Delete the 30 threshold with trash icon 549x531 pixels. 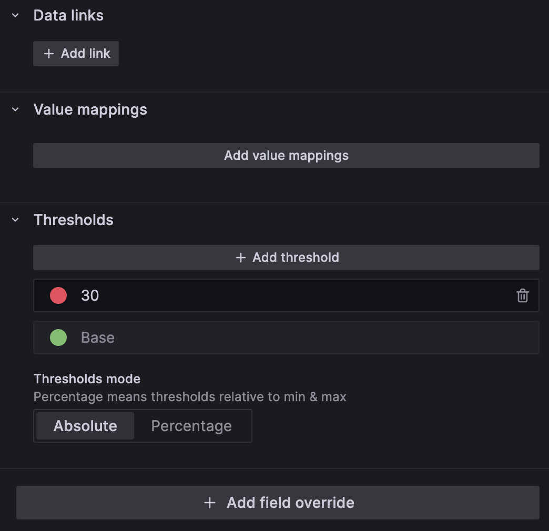pyautogui.click(x=522, y=296)
